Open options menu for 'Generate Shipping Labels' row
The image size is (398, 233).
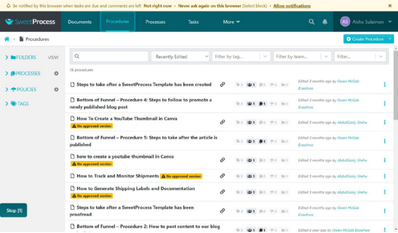coord(385,192)
